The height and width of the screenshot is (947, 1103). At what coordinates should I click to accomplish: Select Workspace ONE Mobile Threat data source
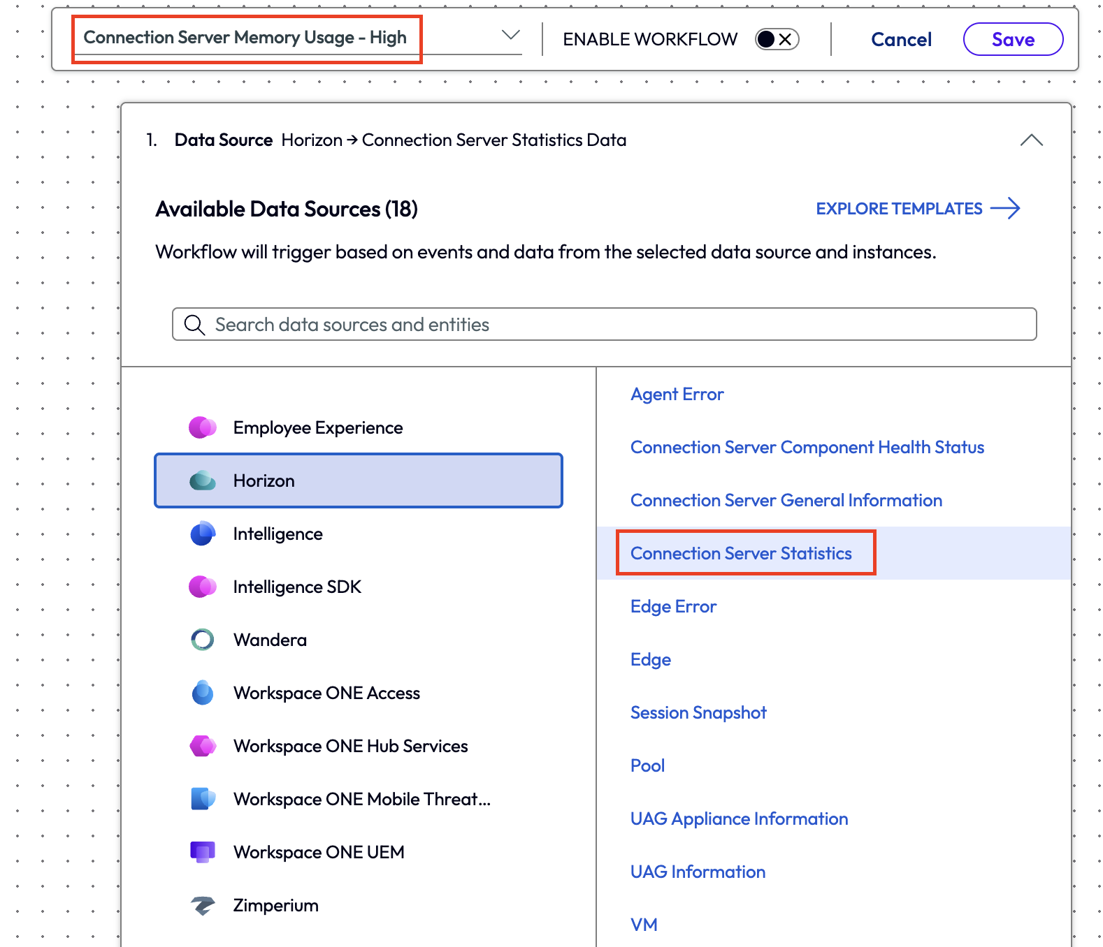361,799
